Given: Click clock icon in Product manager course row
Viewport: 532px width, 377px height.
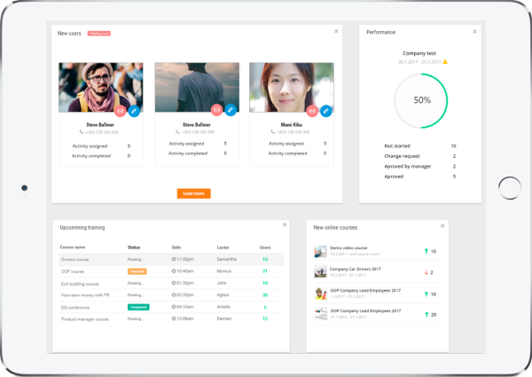Looking at the screenshot, I should [x=174, y=318].
